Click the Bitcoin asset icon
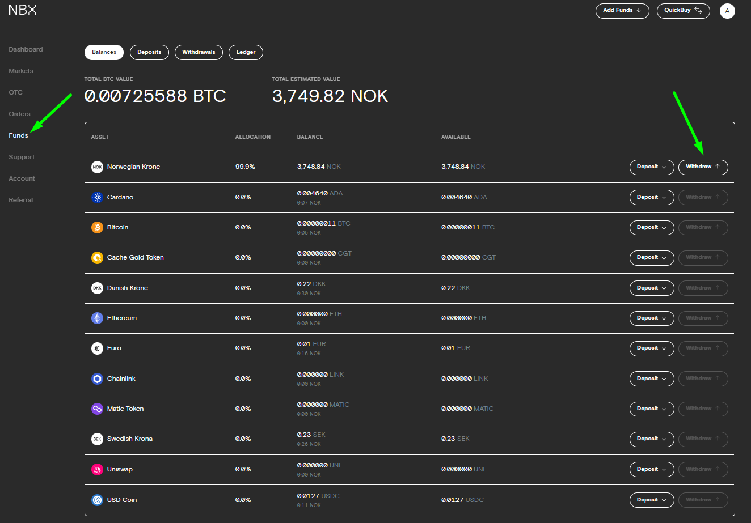The height and width of the screenshot is (523, 751). tap(97, 227)
